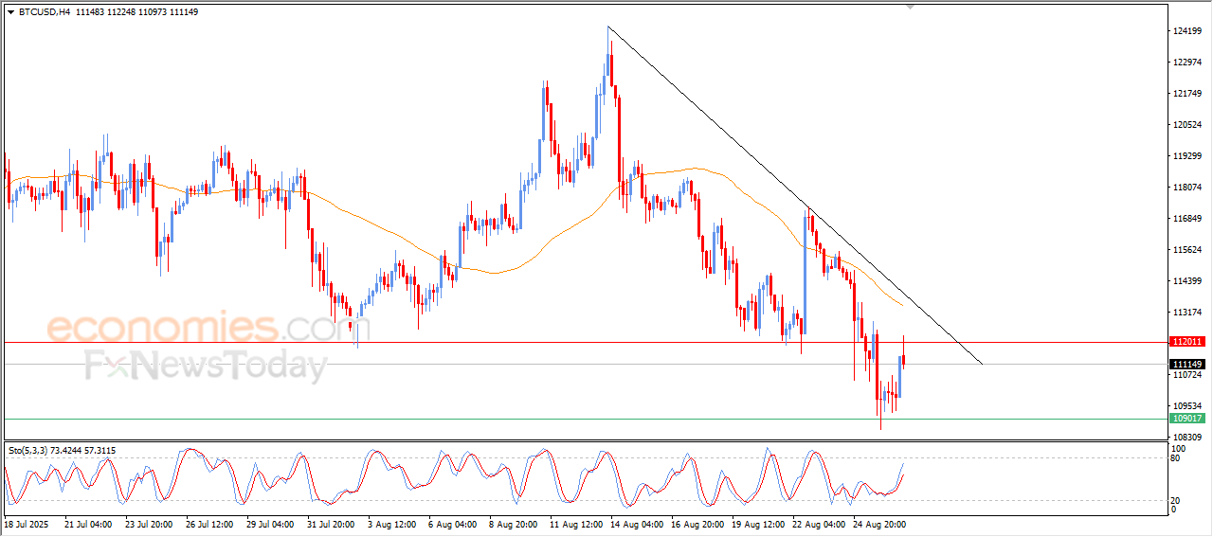1213x537 pixels.
Task: Click the 115624 price axis label
Action: click(1187, 250)
